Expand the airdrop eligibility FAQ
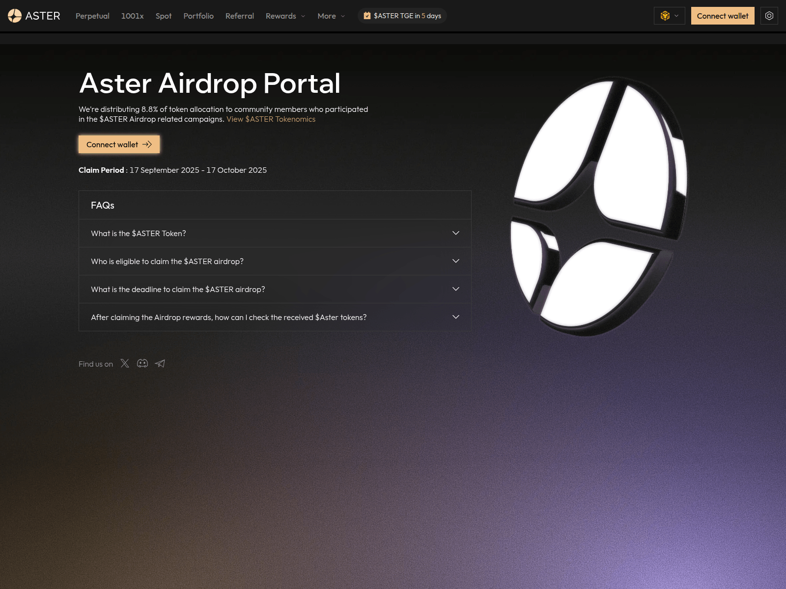 click(275, 261)
